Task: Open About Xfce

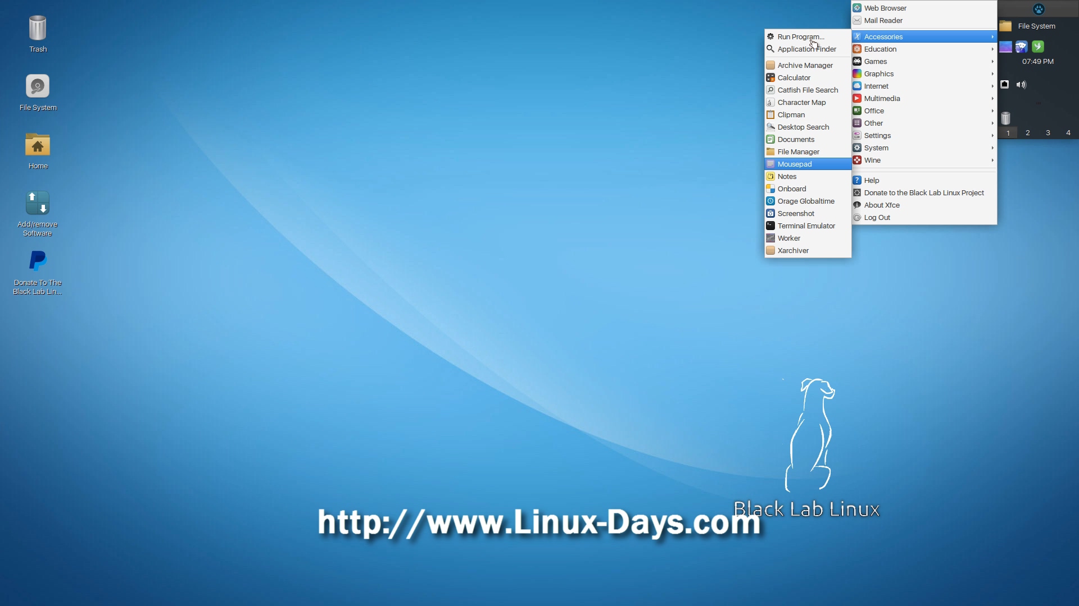Action: [924, 205]
